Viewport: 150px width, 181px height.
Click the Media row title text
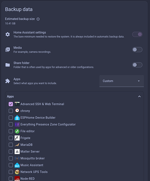(x=18, y=48)
